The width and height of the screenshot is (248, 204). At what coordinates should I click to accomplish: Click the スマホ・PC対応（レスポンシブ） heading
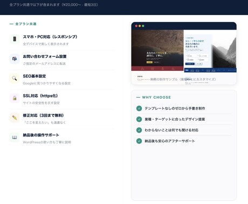50,37
